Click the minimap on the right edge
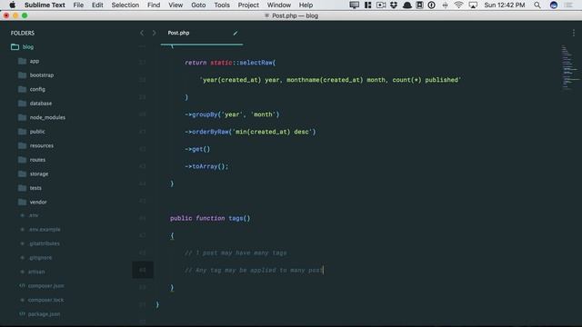 (570, 67)
